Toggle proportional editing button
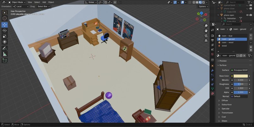This screenshot has width=254, height=127. coord(115,2)
